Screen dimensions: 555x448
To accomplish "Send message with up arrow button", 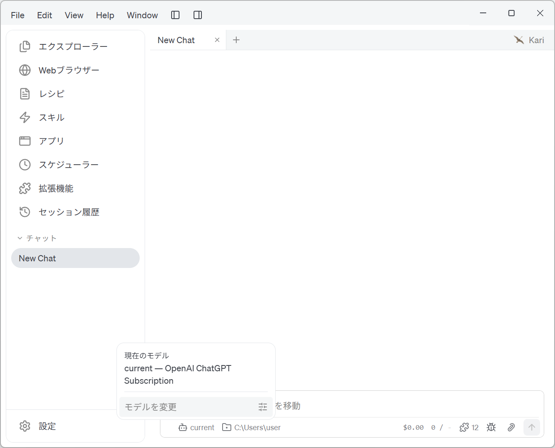I will 532,427.
